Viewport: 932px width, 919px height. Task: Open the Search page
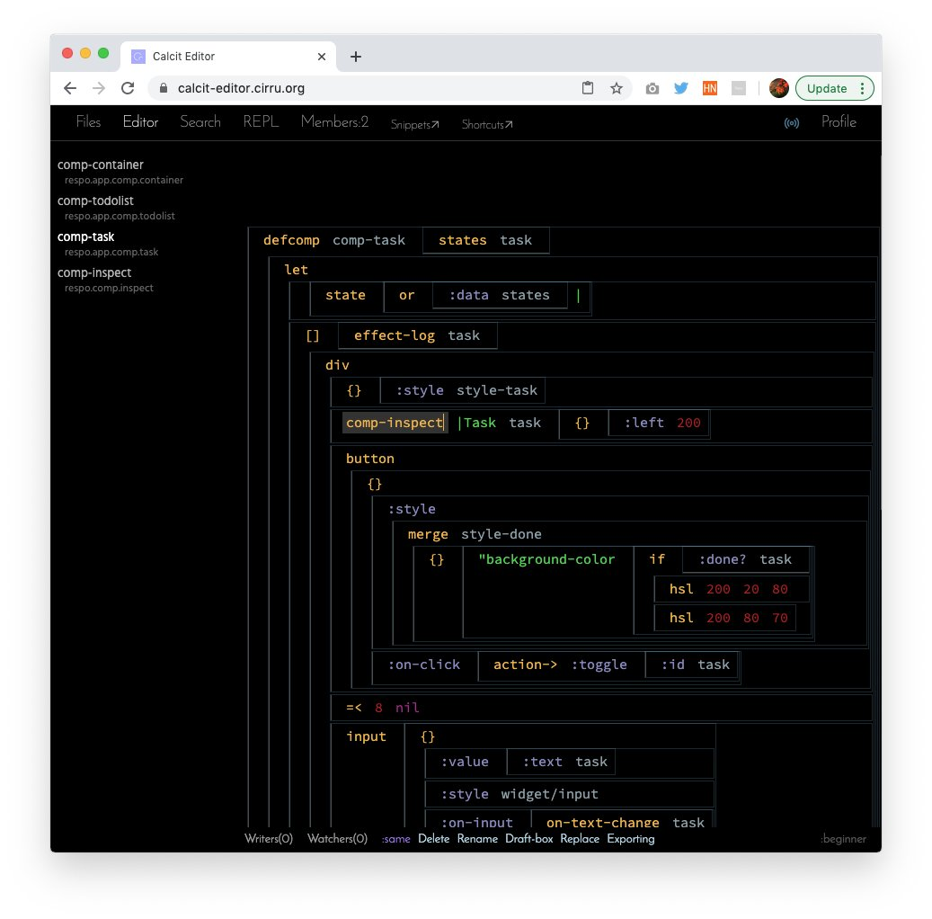[200, 122]
